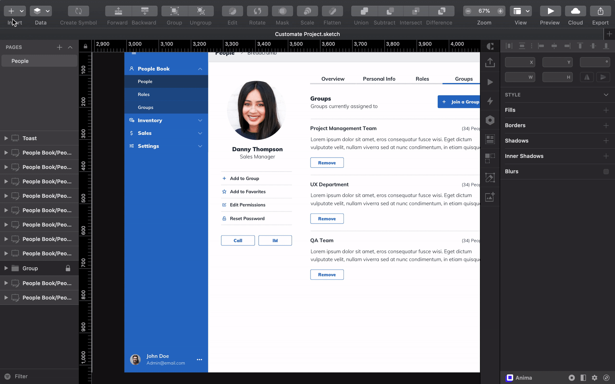Remove the UX Department group

tap(327, 219)
